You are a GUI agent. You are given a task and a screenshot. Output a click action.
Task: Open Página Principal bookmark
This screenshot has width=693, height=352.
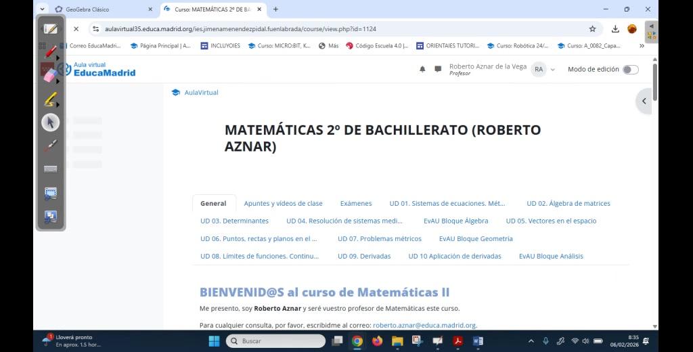pos(160,45)
